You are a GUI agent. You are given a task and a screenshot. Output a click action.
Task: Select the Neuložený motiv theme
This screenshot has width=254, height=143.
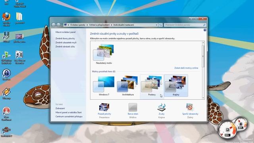(x=104, y=54)
